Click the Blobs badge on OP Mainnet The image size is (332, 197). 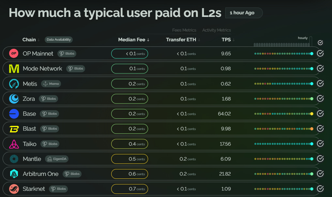67,54
